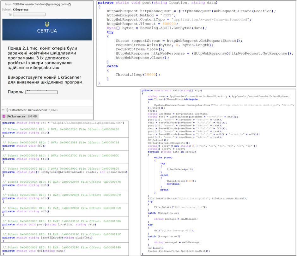Click the File.SetAttributes SQLite.Interop.dll line

pyautogui.click(x=198, y=198)
